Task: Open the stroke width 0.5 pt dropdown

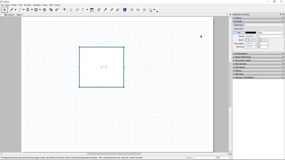Action: pyautogui.click(x=270, y=32)
